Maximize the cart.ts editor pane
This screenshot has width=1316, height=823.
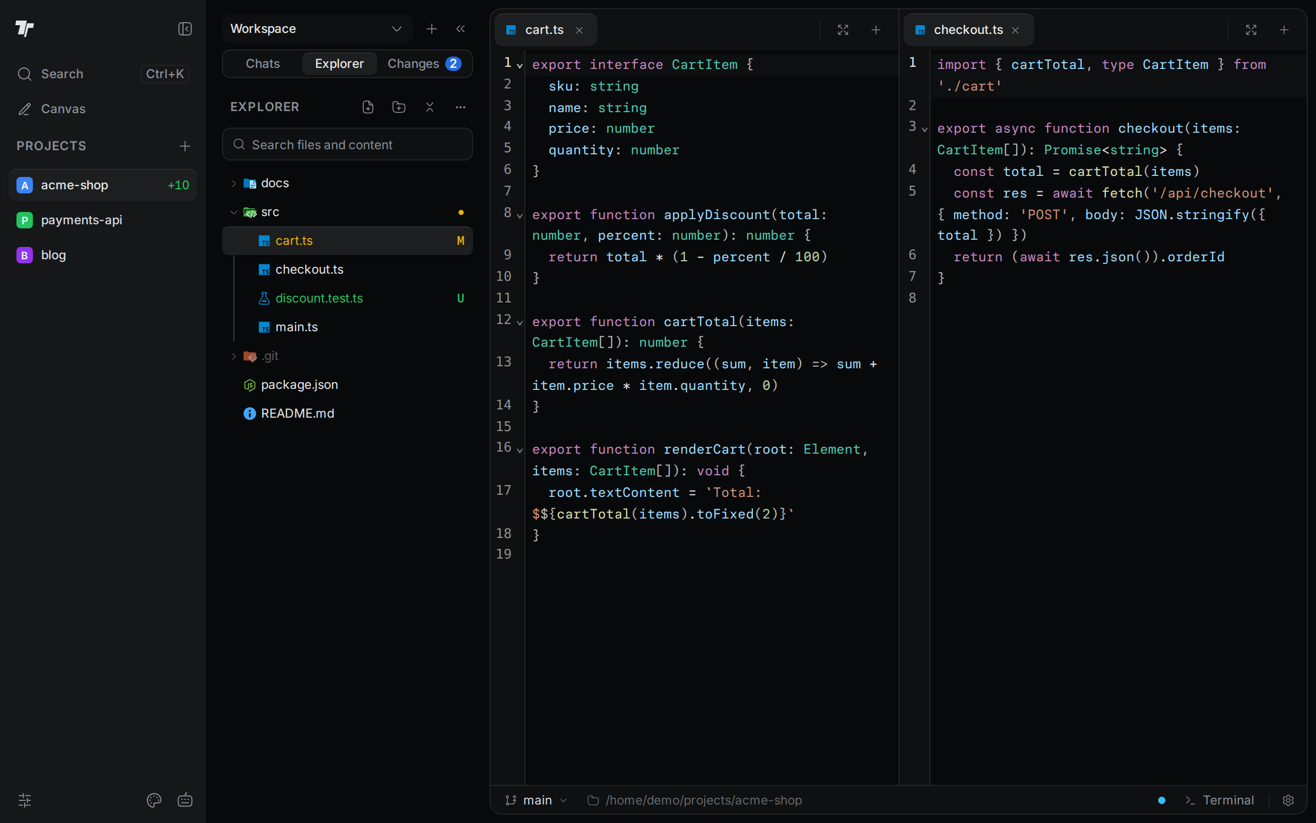[843, 30]
